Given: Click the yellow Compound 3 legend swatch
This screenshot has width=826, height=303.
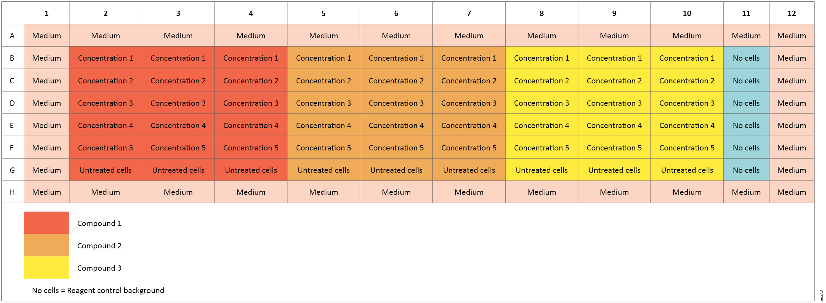Looking at the screenshot, I should click(x=47, y=268).
